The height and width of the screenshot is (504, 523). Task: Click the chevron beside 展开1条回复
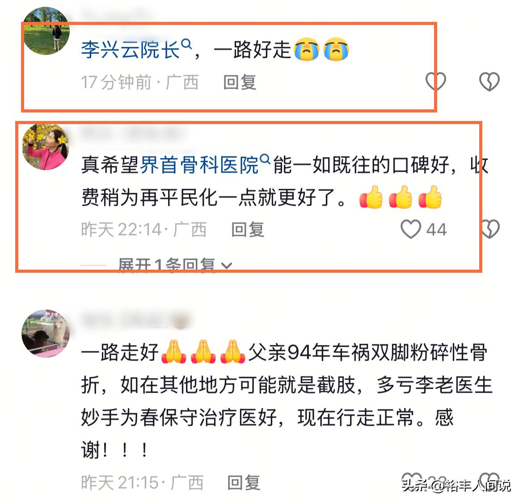tap(227, 266)
